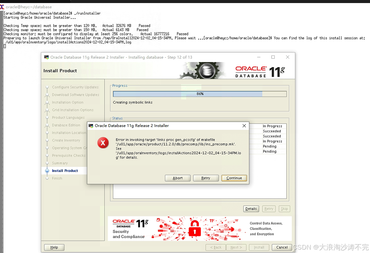Click Continue in the error dialog
The height and width of the screenshot is (253, 370).
click(x=234, y=178)
